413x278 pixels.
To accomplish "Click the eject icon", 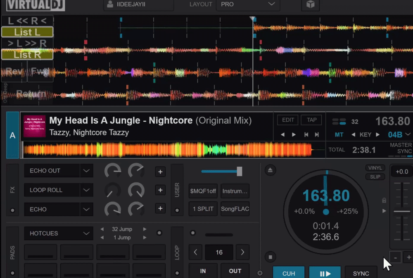I will (270, 170).
